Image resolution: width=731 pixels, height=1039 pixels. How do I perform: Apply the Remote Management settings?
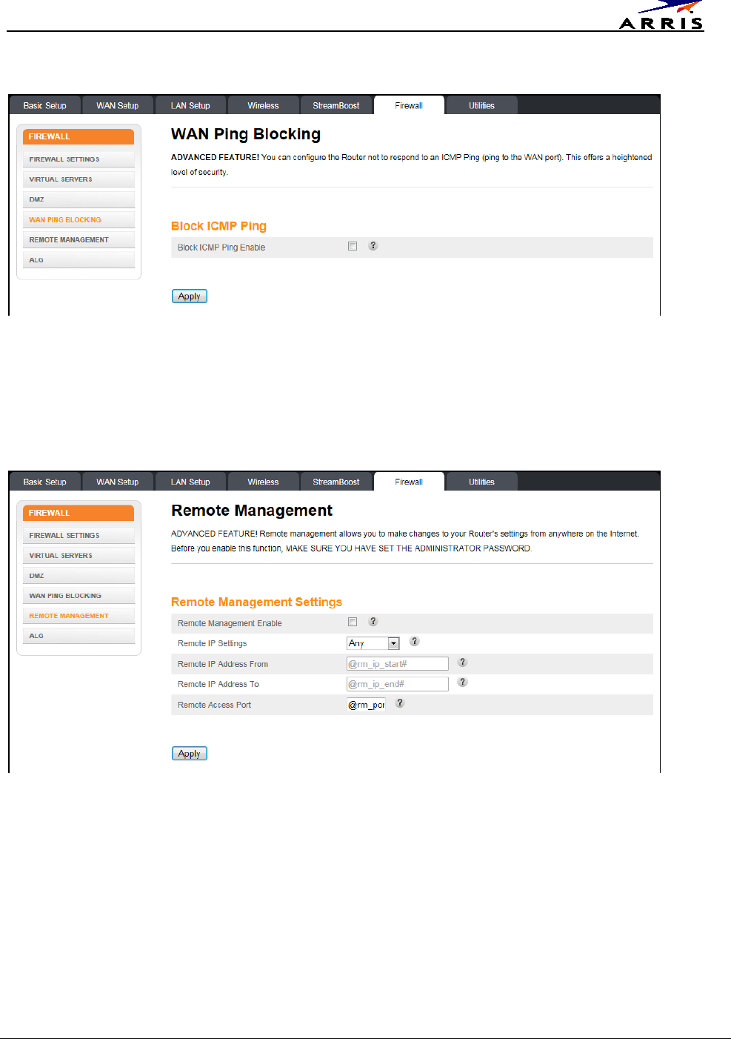(x=190, y=753)
